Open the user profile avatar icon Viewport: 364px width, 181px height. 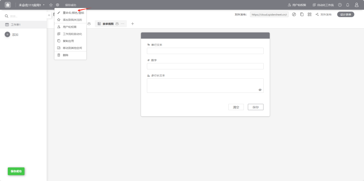coord(357,5)
